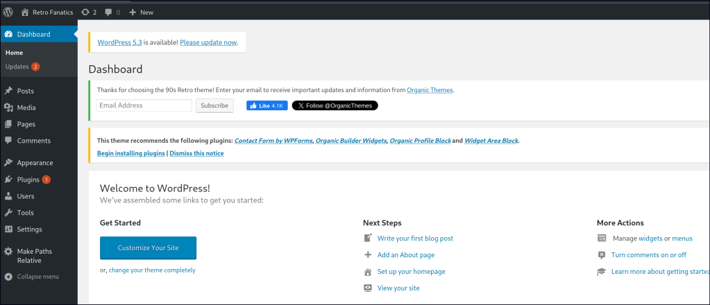Image resolution: width=710 pixels, height=305 pixels.
Task: Click the Posts pushpin icon in sidebar
Action: [8, 91]
